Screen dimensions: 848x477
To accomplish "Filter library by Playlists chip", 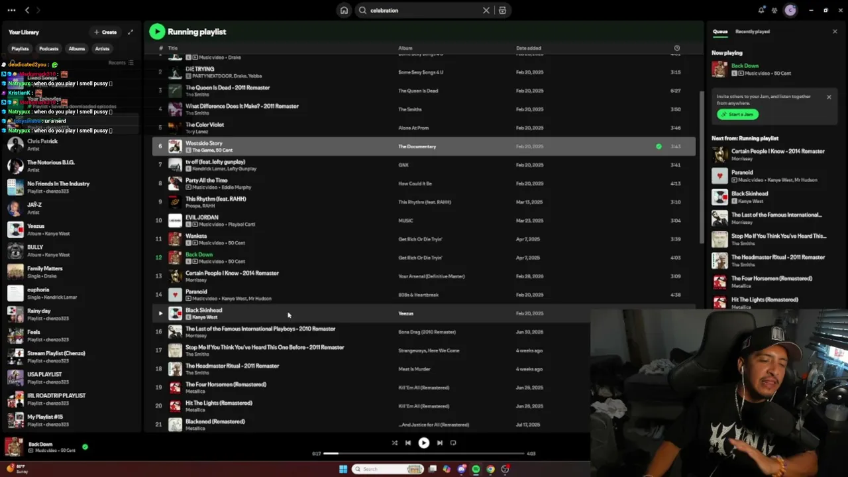I will point(20,48).
